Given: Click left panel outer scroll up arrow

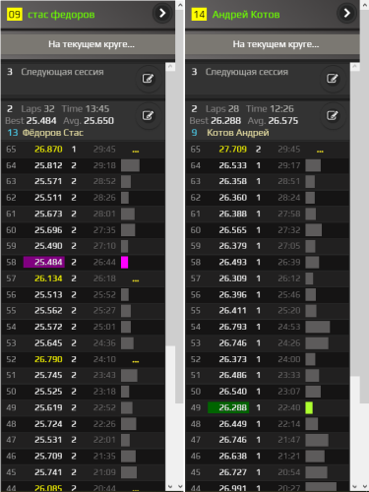Looking at the screenshot, I should (180, 5).
